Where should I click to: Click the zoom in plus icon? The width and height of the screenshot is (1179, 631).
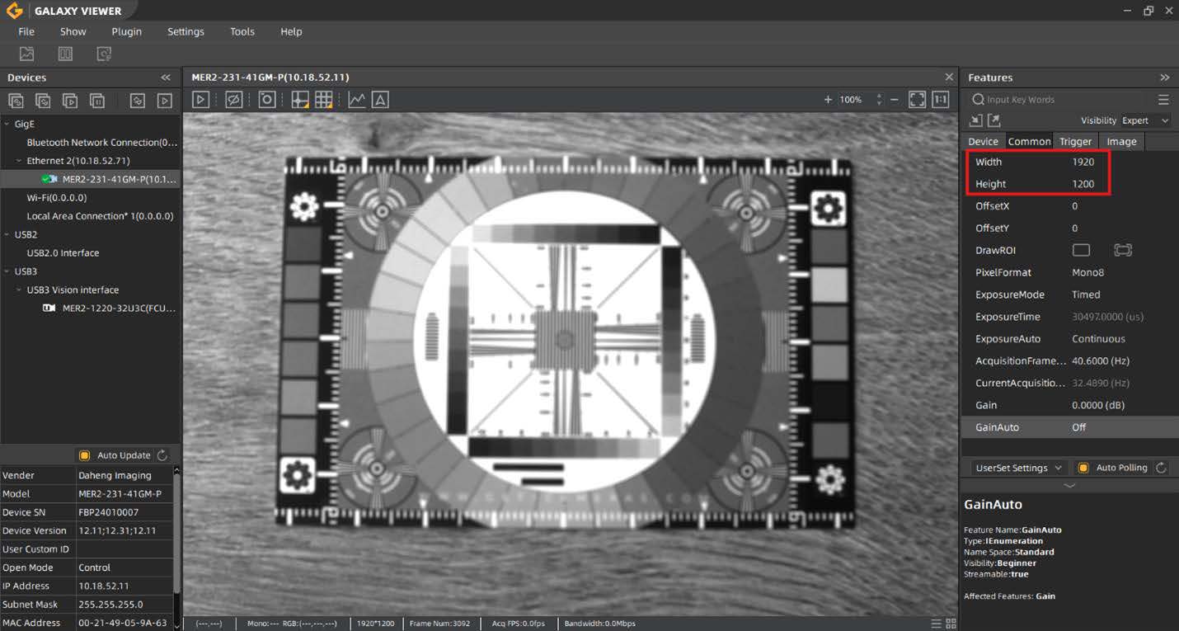click(828, 100)
